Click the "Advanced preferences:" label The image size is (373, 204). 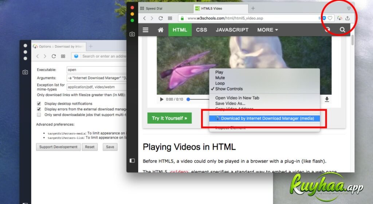(x=55, y=124)
